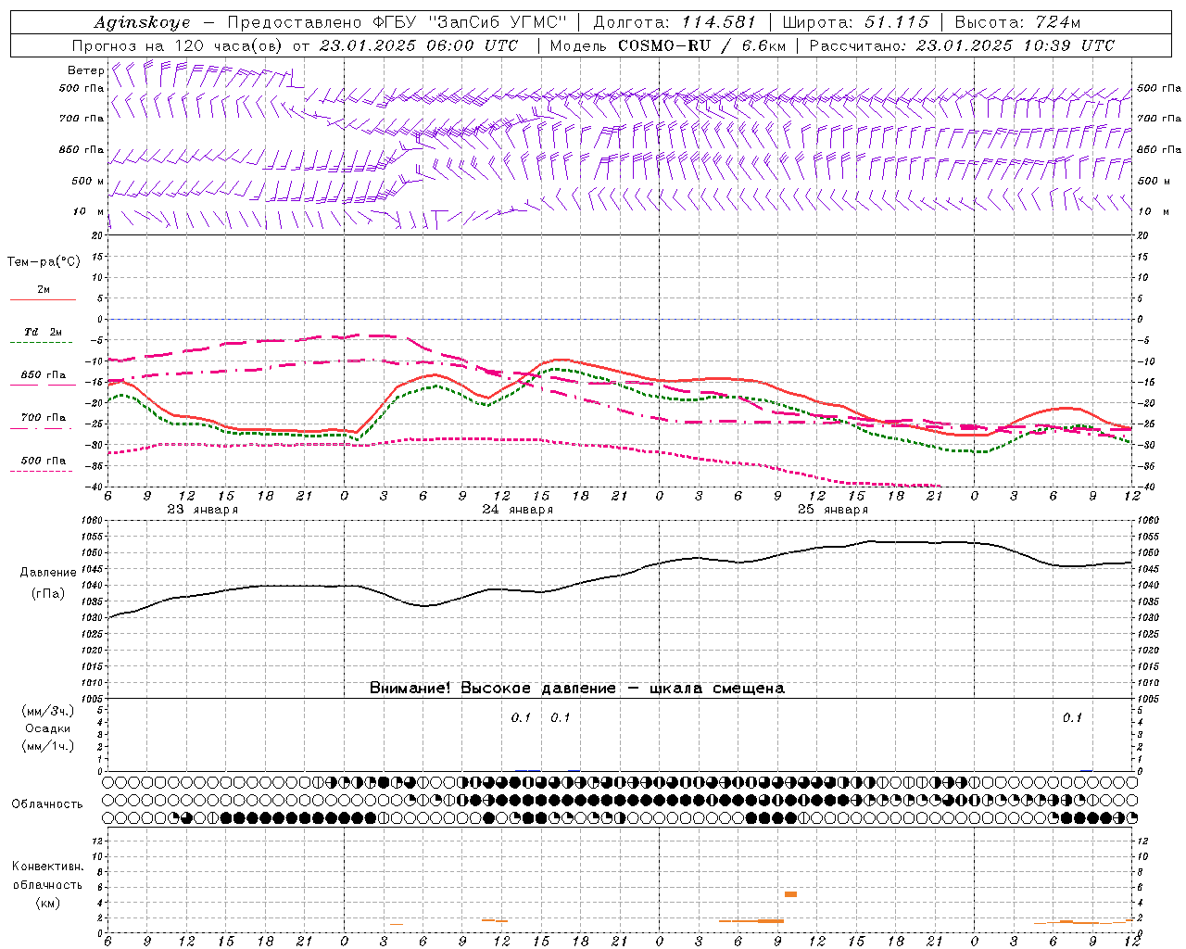Click the "(мм/1ч.)" precipitation unit label
The image size is (1186, 949).
click(48, 746)
